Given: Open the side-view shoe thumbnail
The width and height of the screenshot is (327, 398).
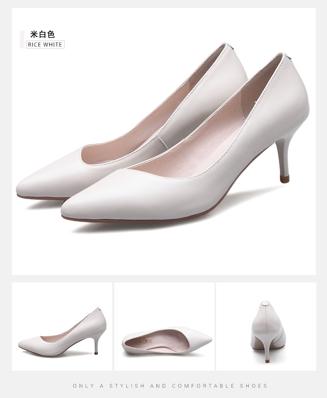Looking at the screenshot, I should 62,326.
